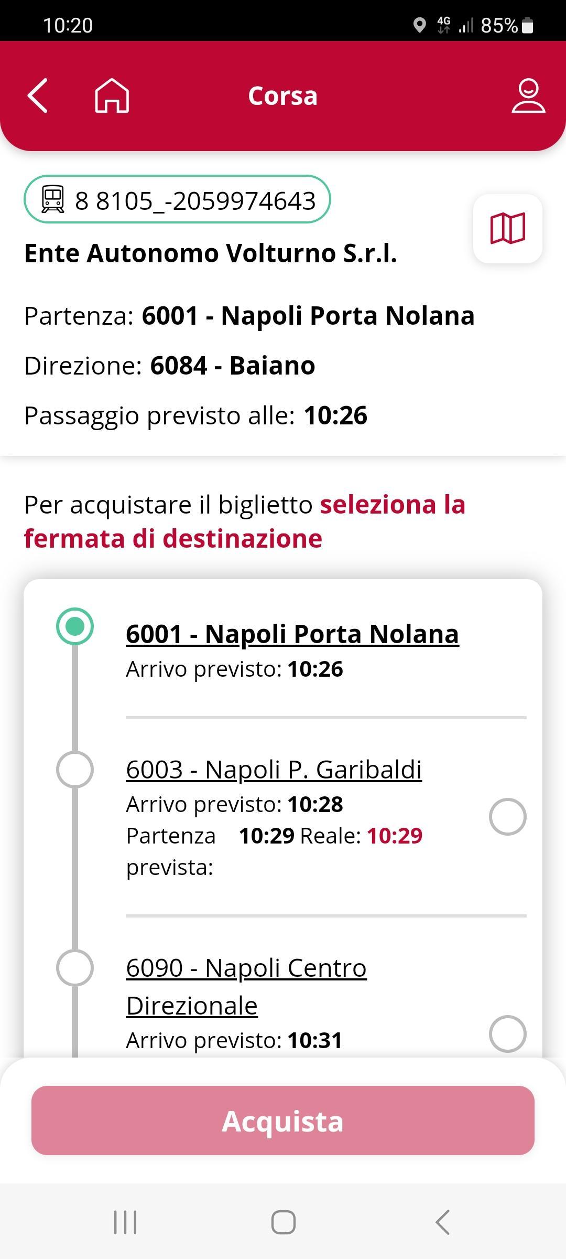The height and width of the screenshot is (1259, 566).
Task: Select Napoli Centro Direzionale radio button
Action: (507, 1034)
